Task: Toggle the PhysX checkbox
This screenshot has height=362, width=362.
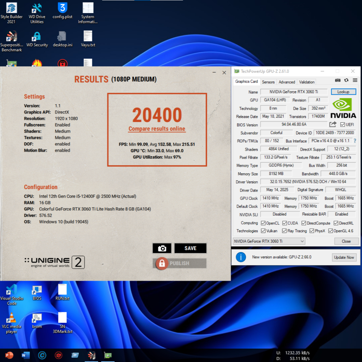Action: [x=312, y=231]
